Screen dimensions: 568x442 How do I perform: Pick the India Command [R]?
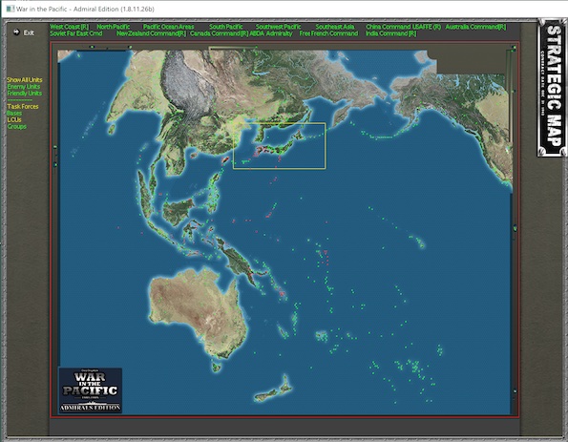[x=390, y=33]
